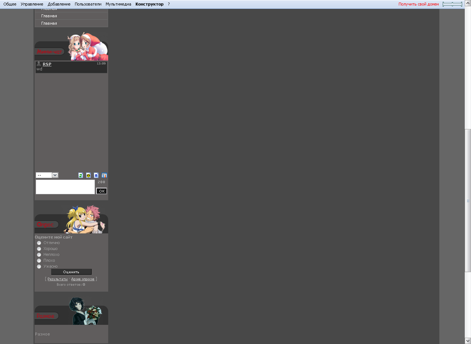Select the Хорошо radio option
The height and width of the screenshot is (344, 471).
click(x=39, y=249)
